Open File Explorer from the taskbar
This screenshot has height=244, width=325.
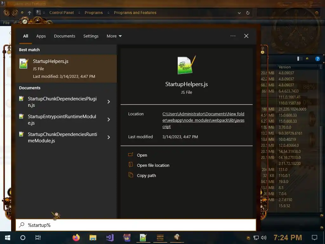[x=93, y=238]
